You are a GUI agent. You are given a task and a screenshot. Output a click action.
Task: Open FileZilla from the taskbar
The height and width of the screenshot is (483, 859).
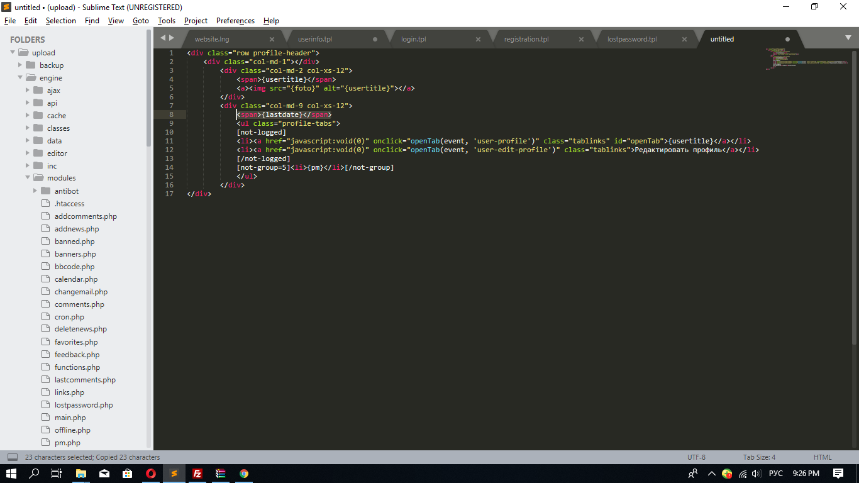[x=197, y=474]
